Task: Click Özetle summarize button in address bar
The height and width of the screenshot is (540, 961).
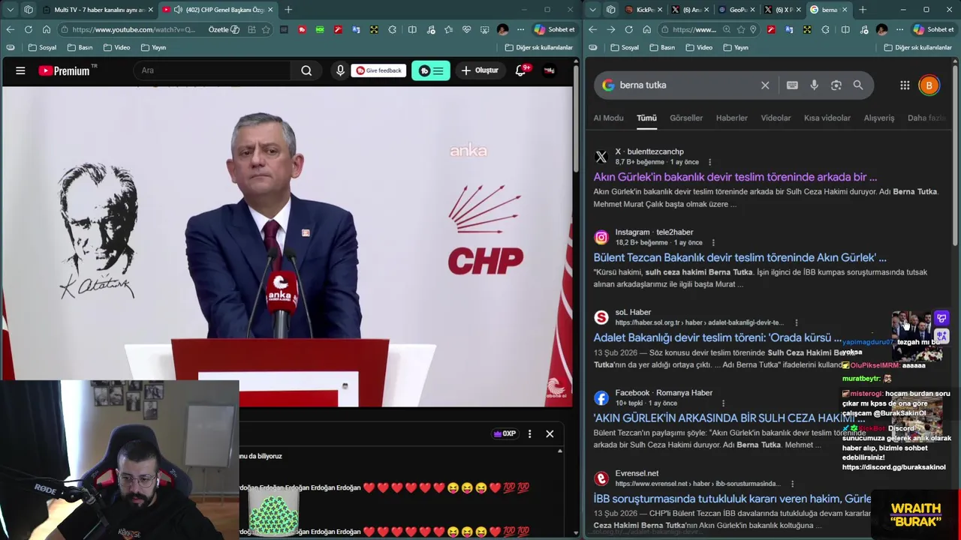Action: coord(224,30)
